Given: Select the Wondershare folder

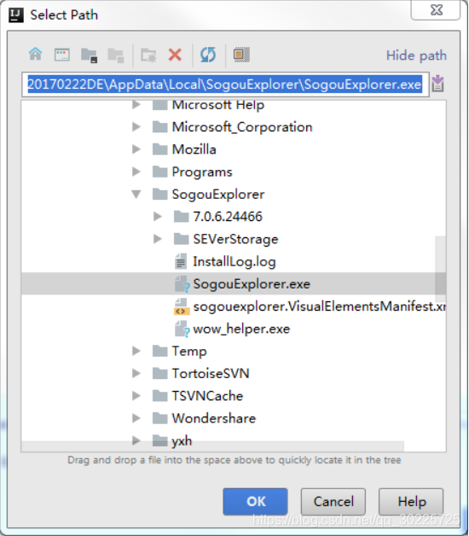Looking at the screenshot, I should pyautogui.click(x=214, y=418).
